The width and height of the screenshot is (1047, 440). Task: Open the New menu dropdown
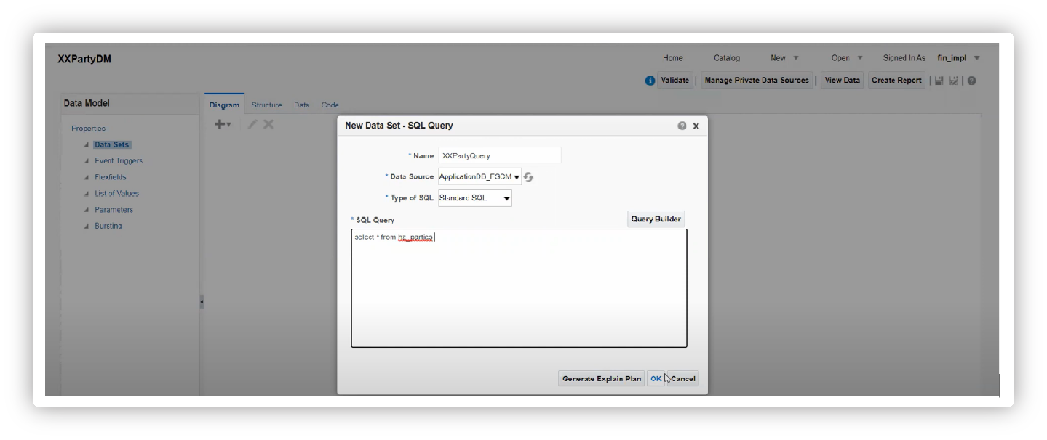point(784,57)
